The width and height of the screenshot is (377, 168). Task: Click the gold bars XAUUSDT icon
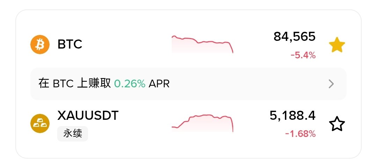(x=40, y=123)
